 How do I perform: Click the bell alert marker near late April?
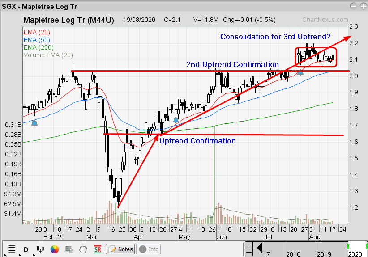[x=175, y=120]
